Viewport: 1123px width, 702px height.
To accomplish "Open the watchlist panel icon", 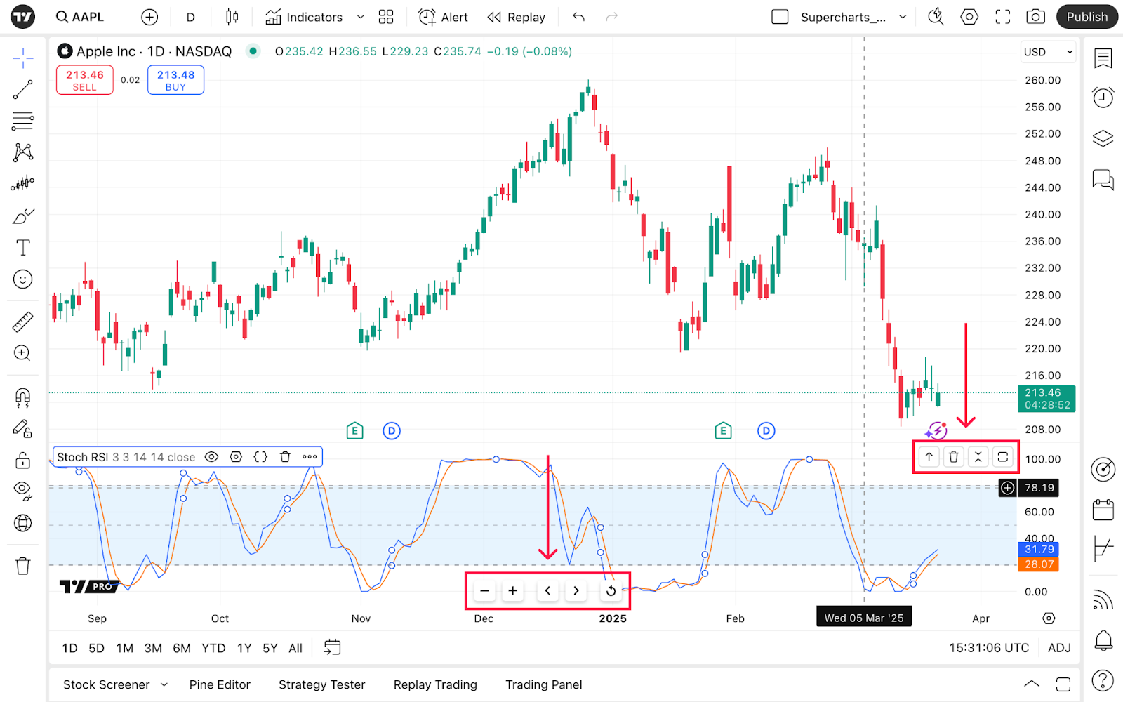I will tap(1103, 58).
